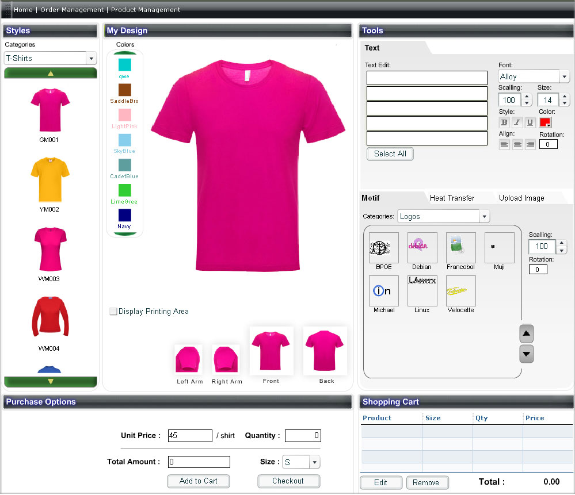Decrease font Size value
The image size is (575, 495).
click(x=565, y=103)
